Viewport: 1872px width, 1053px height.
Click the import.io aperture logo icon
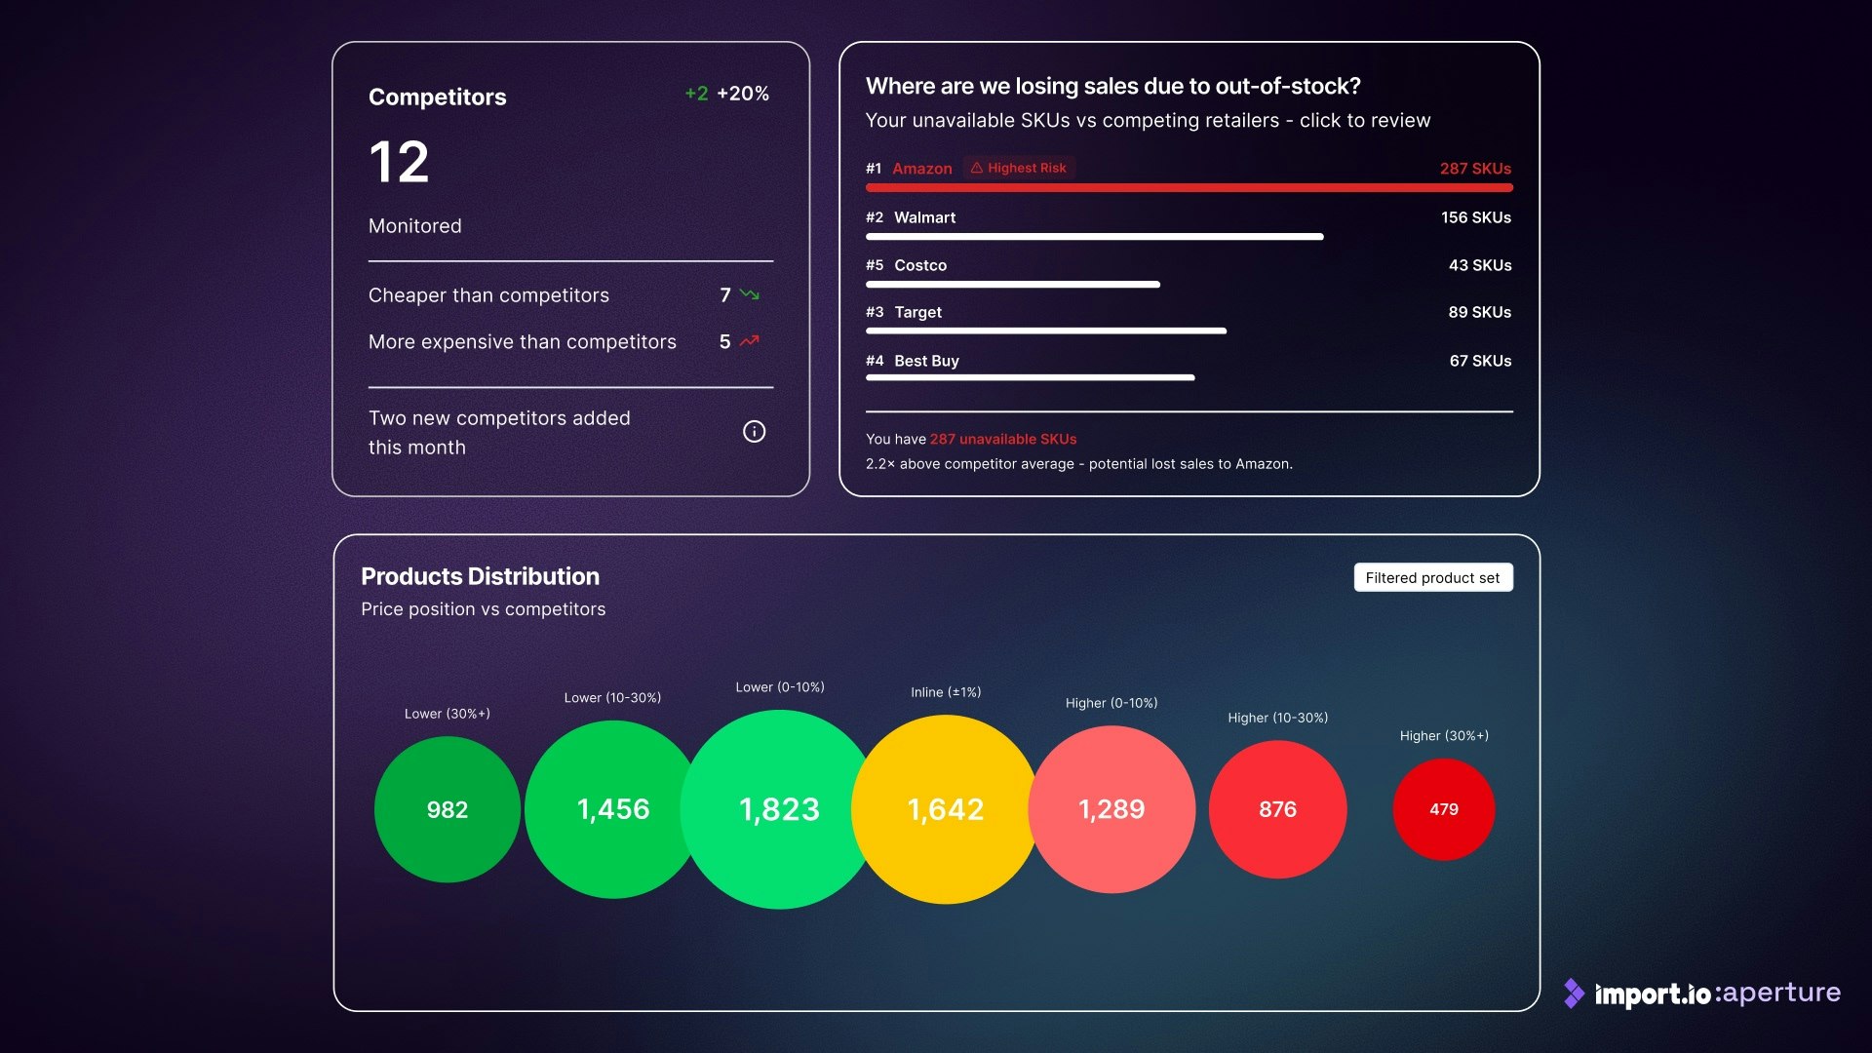[x=1574, y=993]
